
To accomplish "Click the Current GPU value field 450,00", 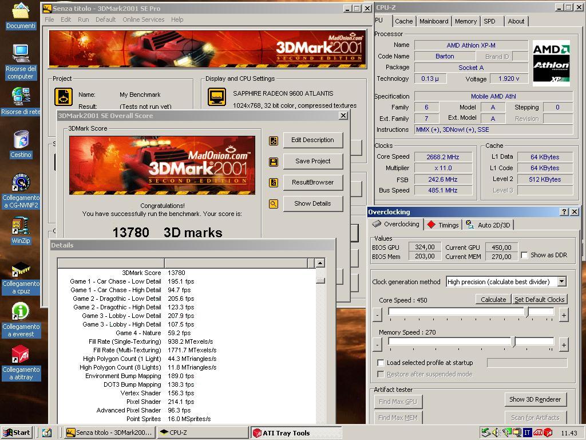I will pos(501,247).
